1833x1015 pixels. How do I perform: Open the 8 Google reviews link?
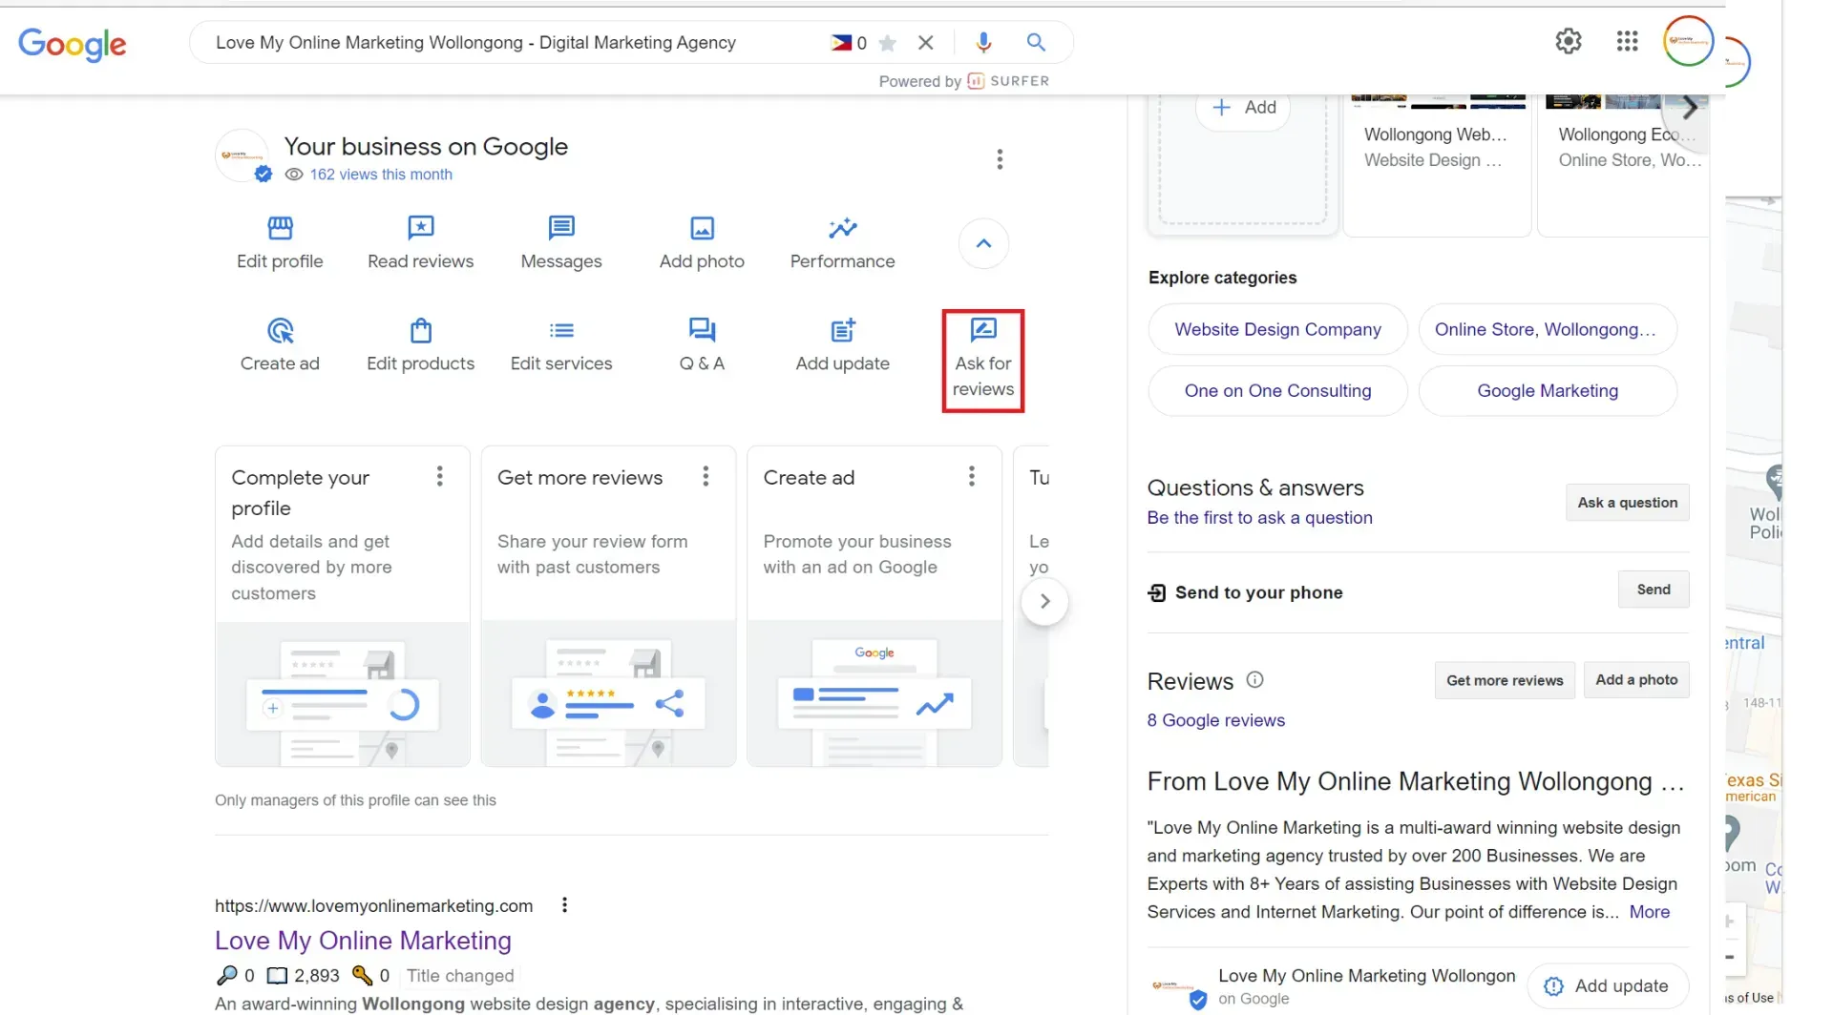coord(1215,720)
